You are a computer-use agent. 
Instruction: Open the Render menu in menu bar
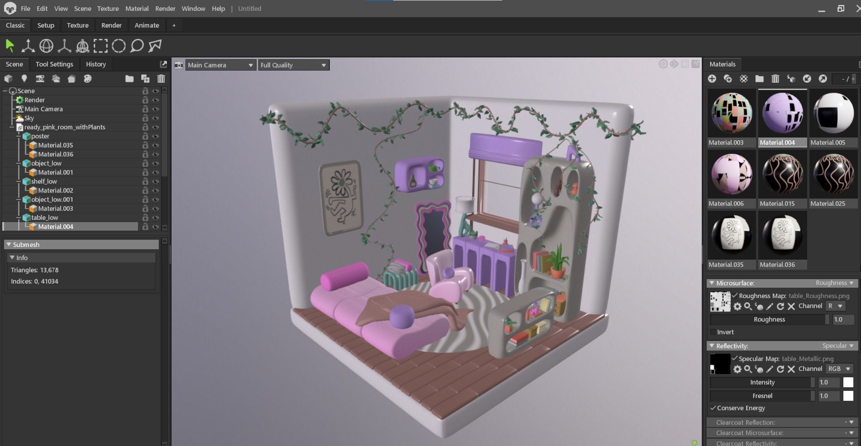(165, 9)
